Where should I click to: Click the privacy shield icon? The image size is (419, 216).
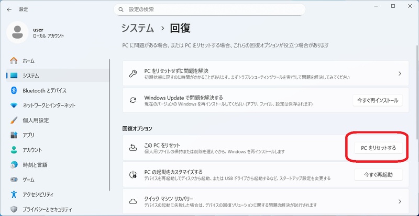click(14, 209)
